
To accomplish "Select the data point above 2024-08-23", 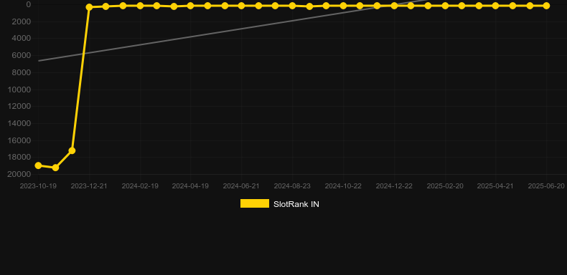I will [292, 6].
